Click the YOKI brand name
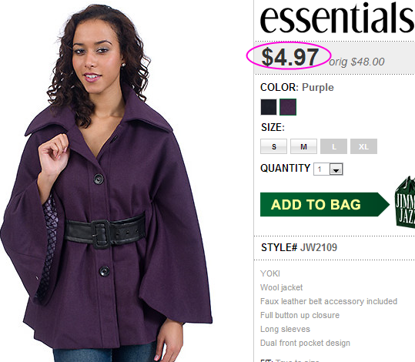Viewport: 415px width, 362px height. (x=270, y=273)
